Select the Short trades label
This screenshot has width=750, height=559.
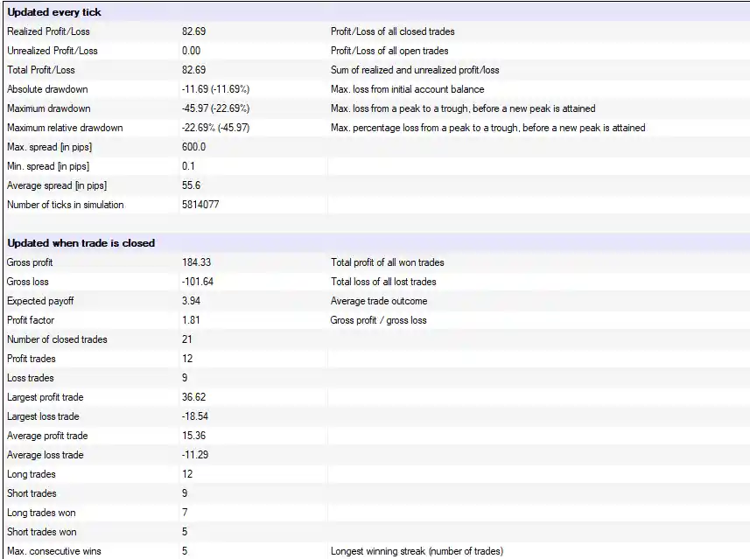click(32, 493)
